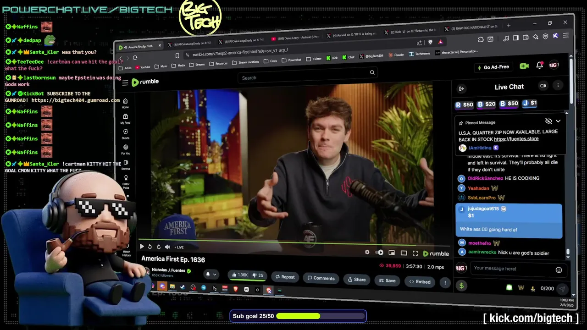
Task: Pop out the Live Chat window
Action: tap(543, 86)
